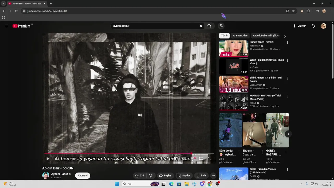
Task: Open options for Süre doldu Short
Action: point(239,152)
